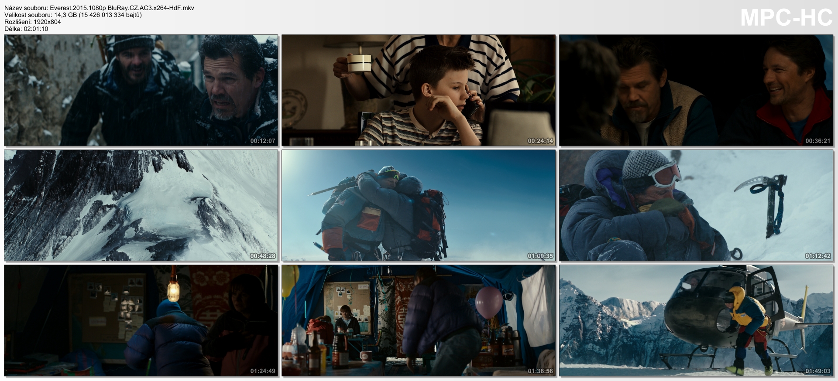
Task: Select the 00:48:28 timestamp marker
Action: [262, 256]
